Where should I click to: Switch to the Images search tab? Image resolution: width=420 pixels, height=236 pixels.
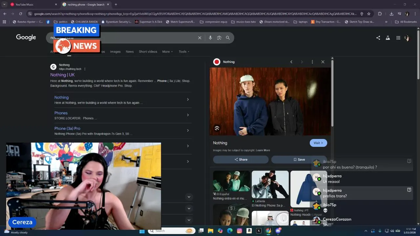[115, 51]
